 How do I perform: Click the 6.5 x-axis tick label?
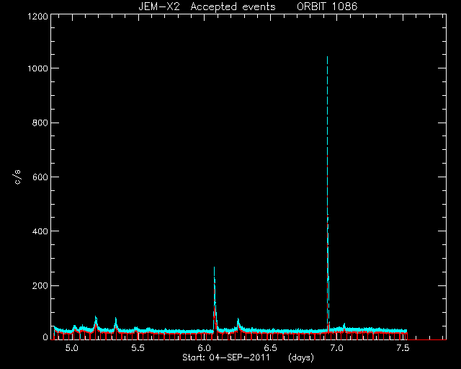pos(270,348)
